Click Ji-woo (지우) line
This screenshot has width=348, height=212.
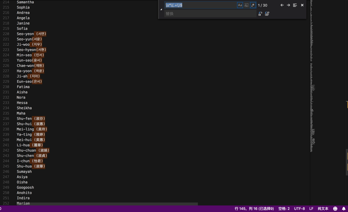[29, 44]
